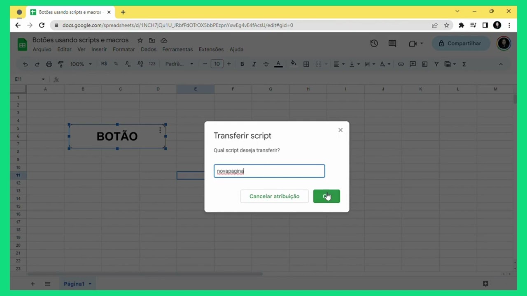This screenshot has width=527, height=296.
Task: Click the undo icon in toolbar
Action: (x=26, y=64)
